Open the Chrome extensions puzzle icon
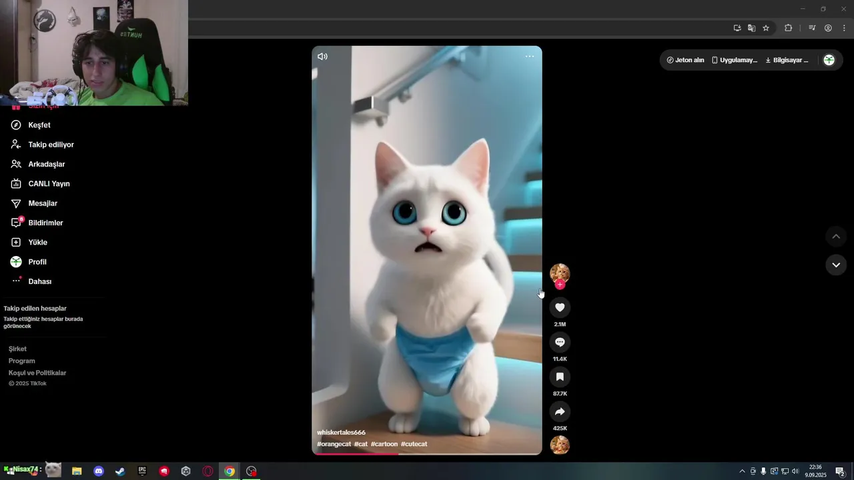This screenshot has height=480, width=854. pyautogui.click(x=788, y=28)
